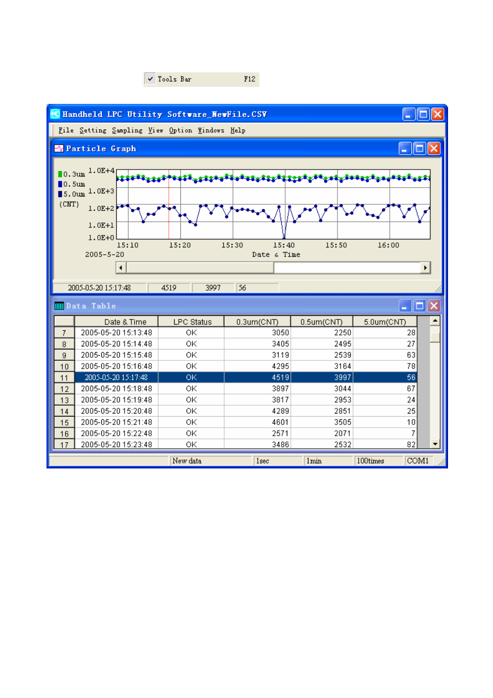The image size is (493, 698).
Task: Click 0.3um value 4295
Action: pyautogui.click(x=257, y=366)
